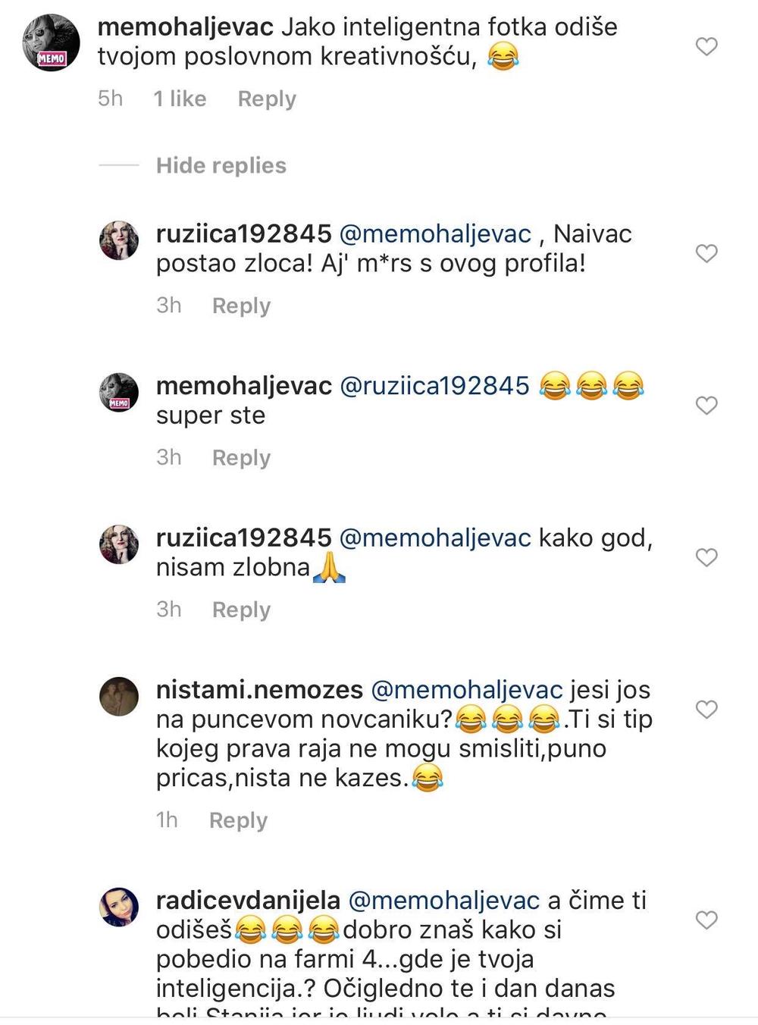Open ruziica192845's avatar on the first reply
Image resolution: width=758 pixels, height=1025 pixels.
click(119, 241)
